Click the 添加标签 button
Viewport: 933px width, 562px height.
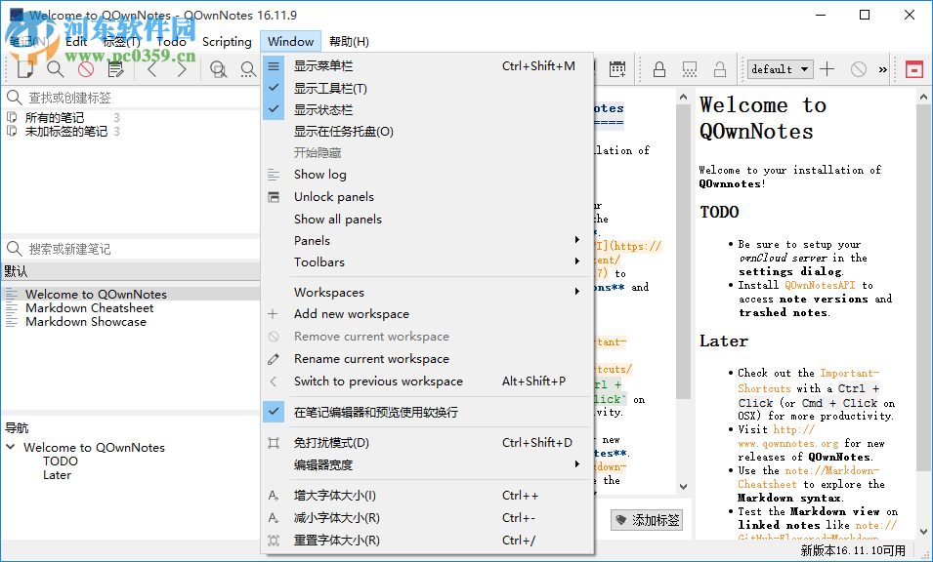point(647,520)
